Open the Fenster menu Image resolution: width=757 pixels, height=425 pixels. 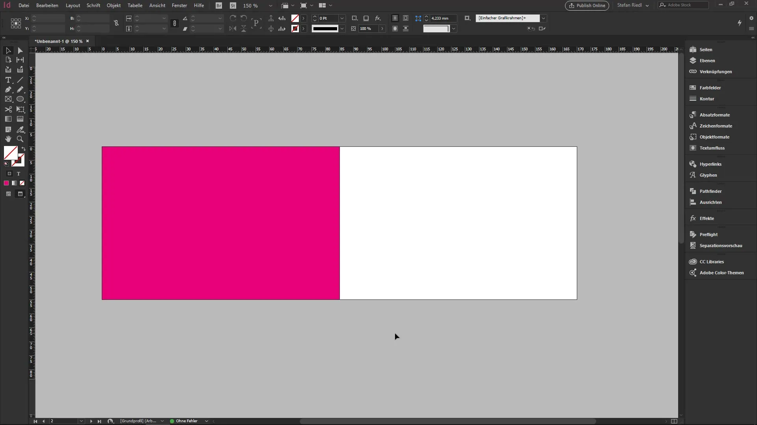click(x=179, y=6)
